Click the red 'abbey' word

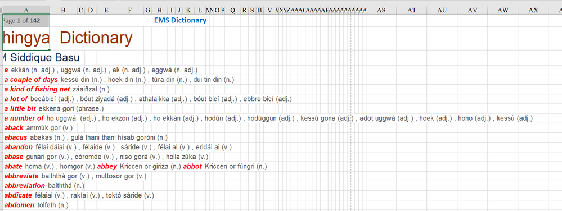click(x=107, y=166)
